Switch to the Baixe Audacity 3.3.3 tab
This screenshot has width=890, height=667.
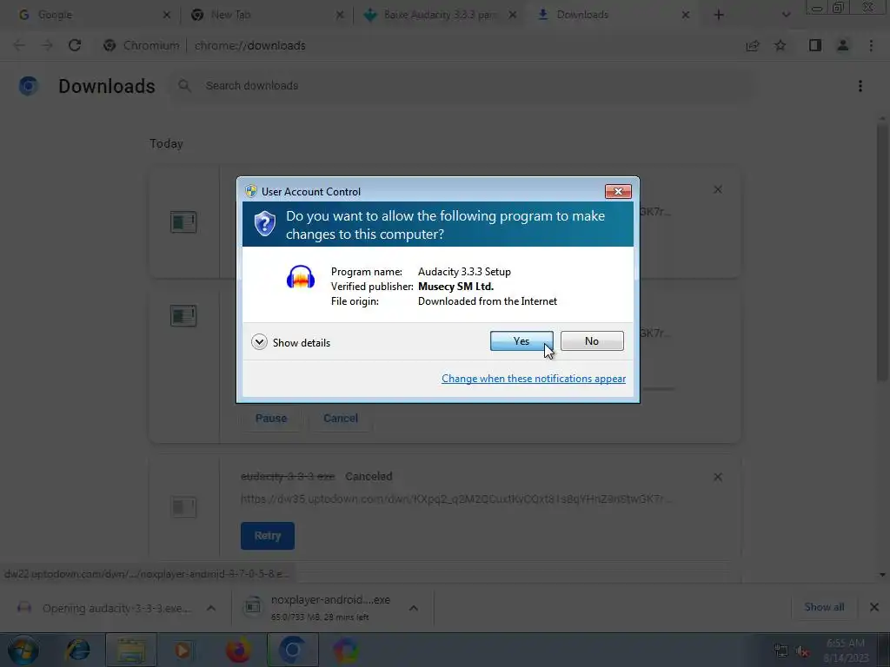[439, 15]
